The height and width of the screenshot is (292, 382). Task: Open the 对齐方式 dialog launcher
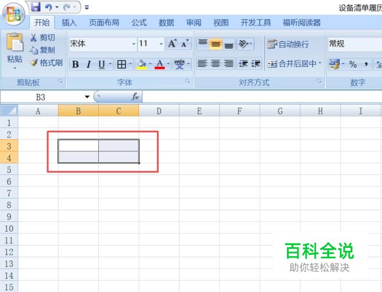click(x=319, y=81)
